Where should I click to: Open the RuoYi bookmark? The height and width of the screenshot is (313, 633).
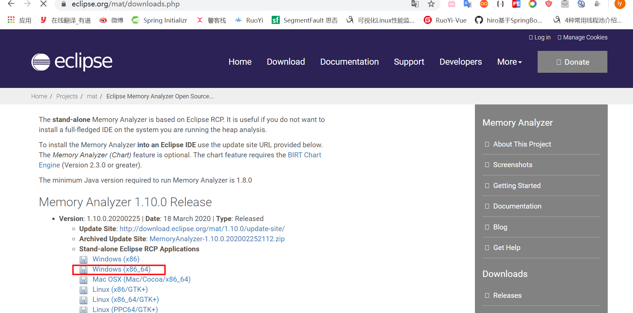tap(249, 20)
